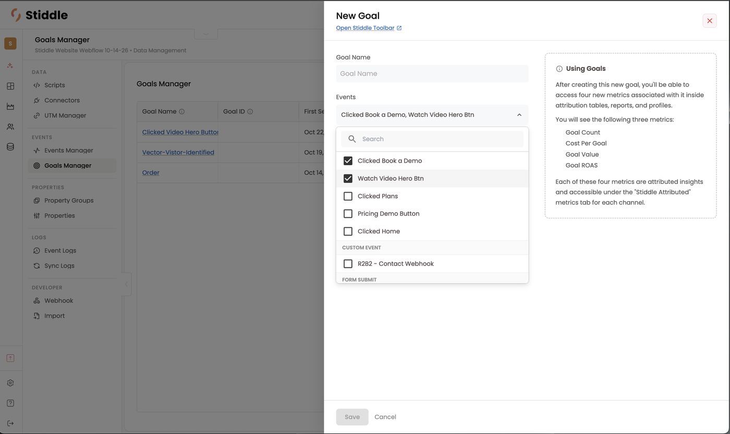Screen dimensions: 730x434
Task: Open Event Logs in the sidebar
Action: [72, 251]
